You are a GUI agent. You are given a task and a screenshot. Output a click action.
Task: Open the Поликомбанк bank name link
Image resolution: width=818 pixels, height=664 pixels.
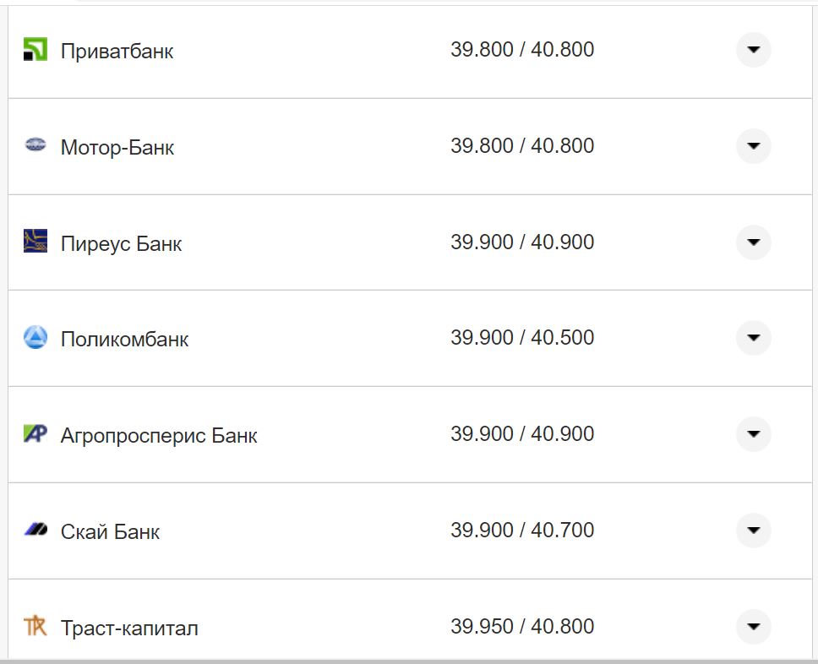pyautogui.click(x=124, y=340)
